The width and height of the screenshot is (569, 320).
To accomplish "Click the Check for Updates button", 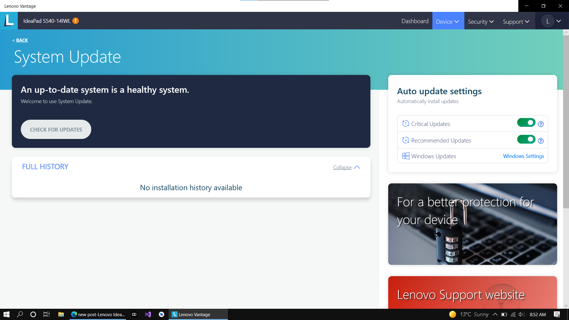I will click(56, 129).
